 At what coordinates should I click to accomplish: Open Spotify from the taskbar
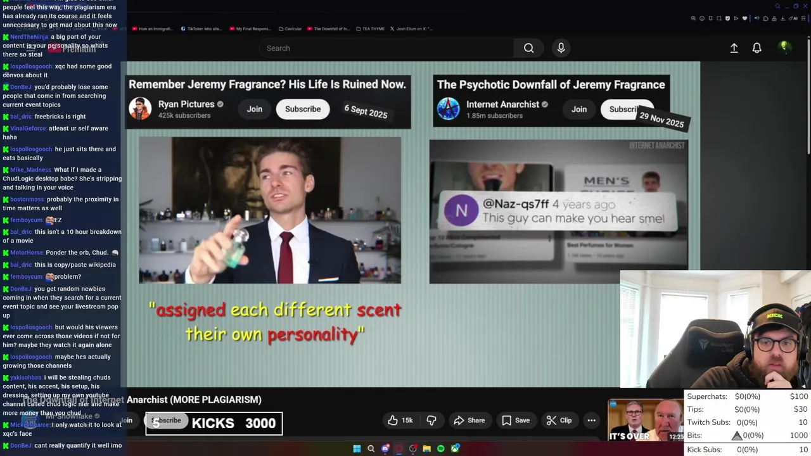[x=441, y=448]
